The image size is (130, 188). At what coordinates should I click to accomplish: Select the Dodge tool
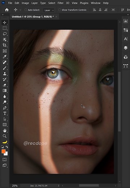click(x=5, y=102)
